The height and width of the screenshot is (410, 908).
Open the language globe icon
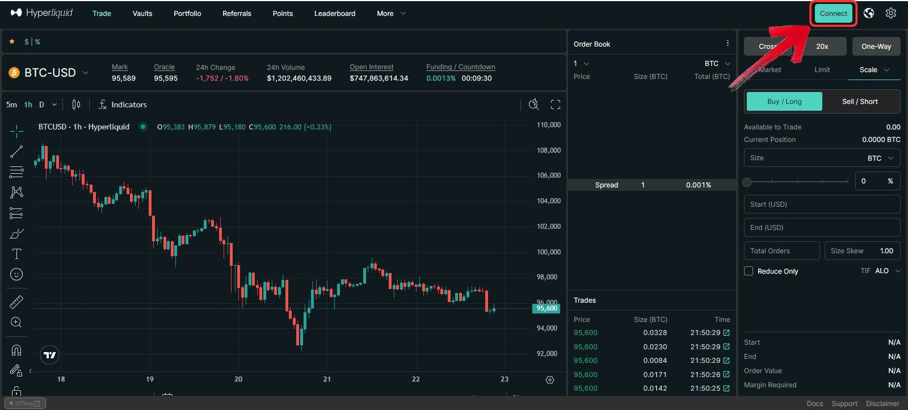(x=869, y=13)
